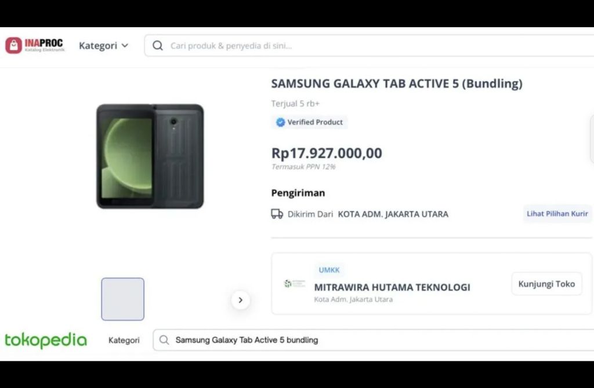Image resolution: width=594 pixels, height=388 pixels.
Task: Click the Tokopedia search box text
Action: pos(247,341)
